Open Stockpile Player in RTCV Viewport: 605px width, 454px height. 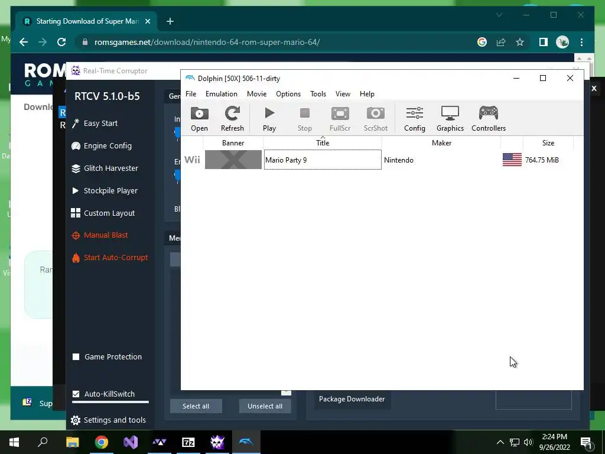pos(104,190)
